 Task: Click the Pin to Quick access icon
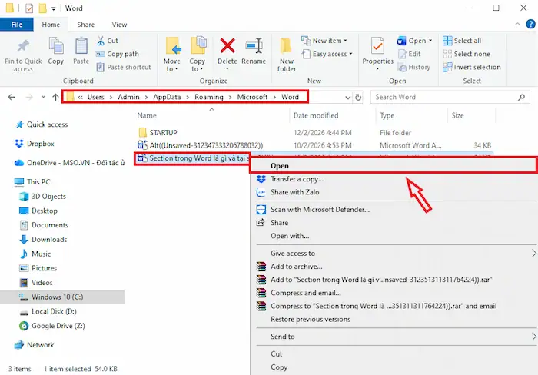[x=23, y=46]
